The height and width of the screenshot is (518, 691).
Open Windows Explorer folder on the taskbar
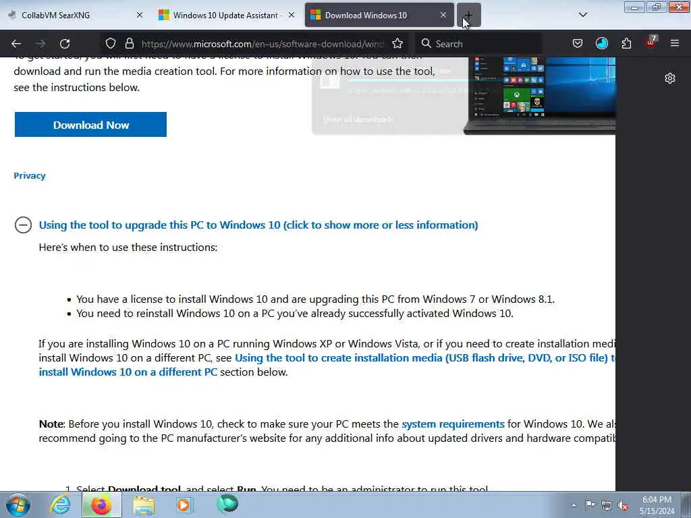[143, 505]
